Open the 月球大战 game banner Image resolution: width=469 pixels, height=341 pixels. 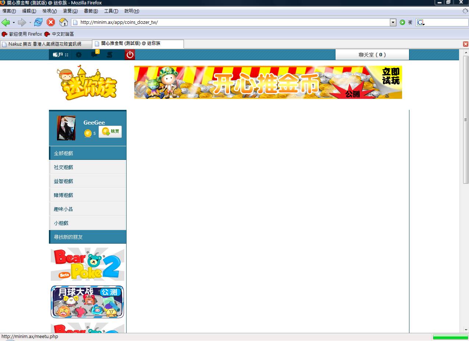[88, 302]
